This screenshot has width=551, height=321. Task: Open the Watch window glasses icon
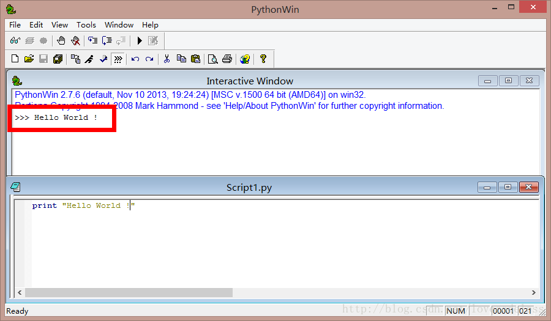point(15,41)
